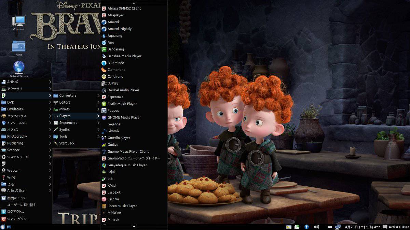
Task: Choose 画面のロック to lock screen
Action: click(x=26, y=198)
